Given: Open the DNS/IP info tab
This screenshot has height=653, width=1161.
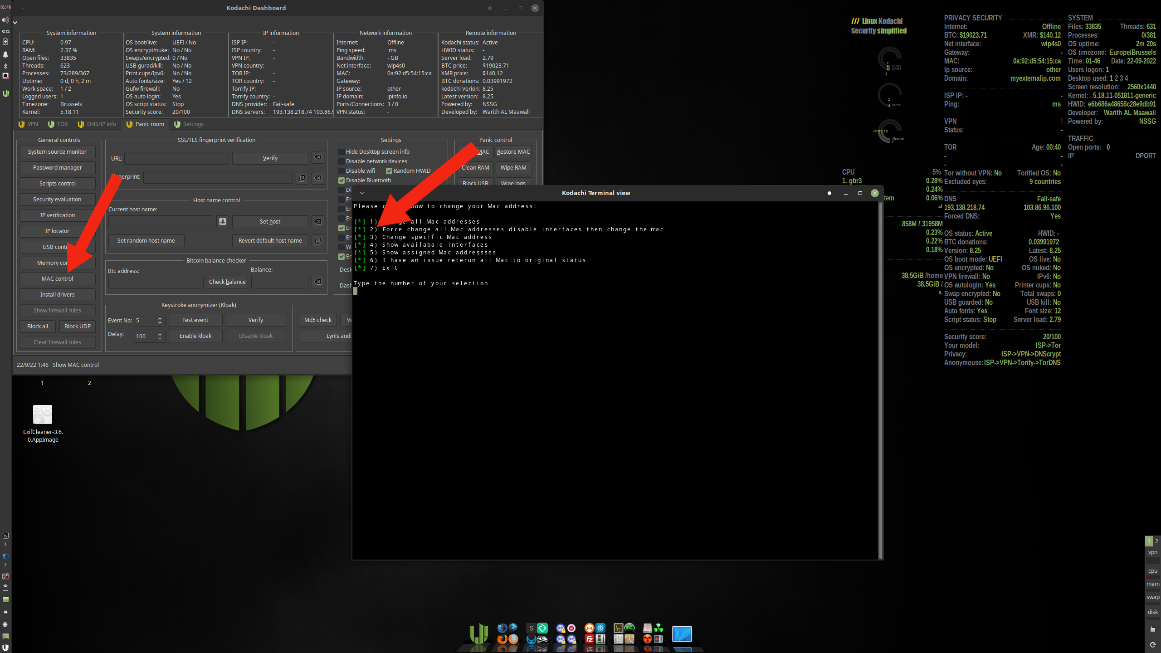Looking at the screenshot, I should point(97,124).
